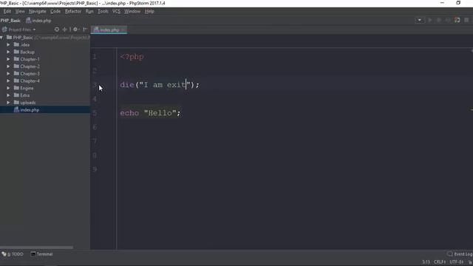Open the Edit menu
The width and height of the screenshot is (473, 266).
click(x=7, y=11)
